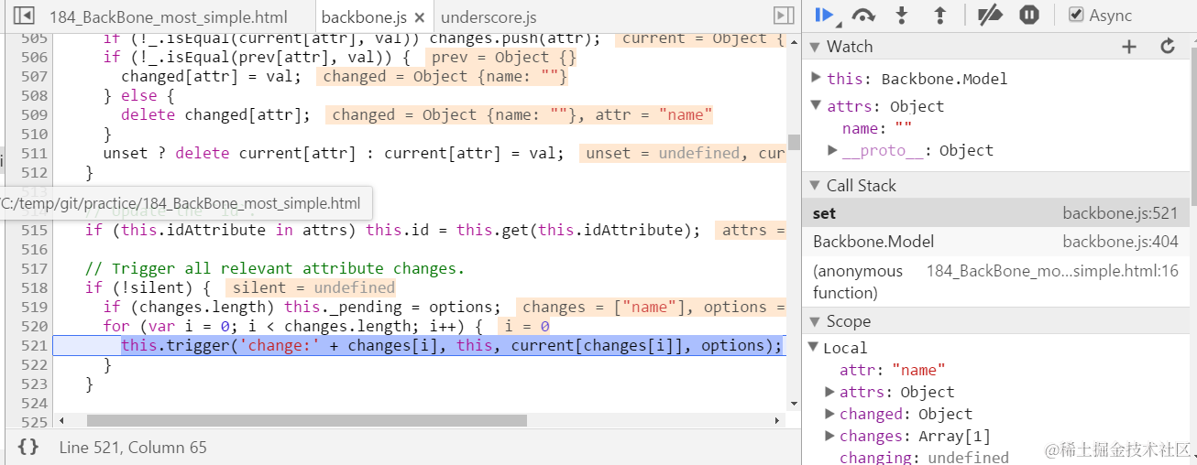Select the anonymous function stack frame
The height and width of the screenshot is (465, 1197).
pos(996,282)
